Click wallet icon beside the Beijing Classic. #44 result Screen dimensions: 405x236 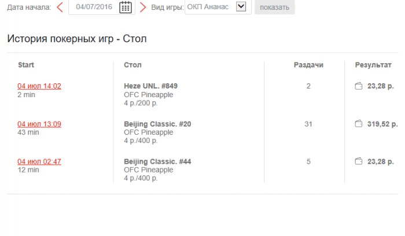click(x=358, y=161)
